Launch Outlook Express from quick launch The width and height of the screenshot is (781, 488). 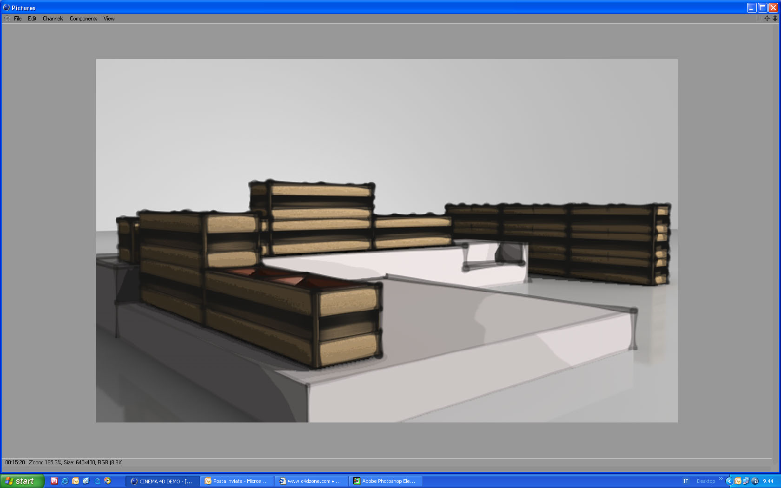click(76, 481)
